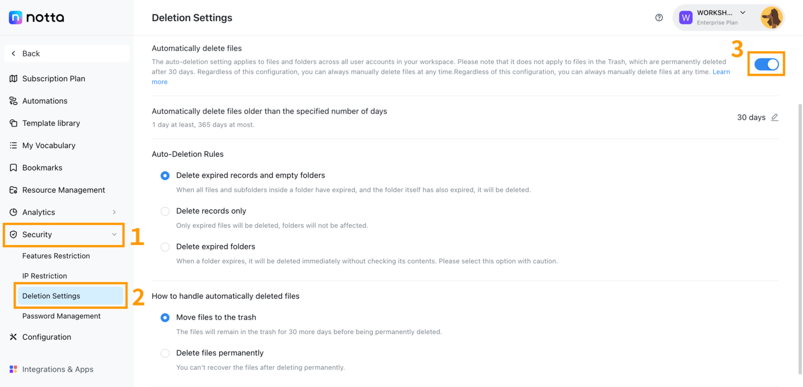Click the Bookmarks sidebar icon
The width and height of the screenshot is (803, 387).
(13, 168)
